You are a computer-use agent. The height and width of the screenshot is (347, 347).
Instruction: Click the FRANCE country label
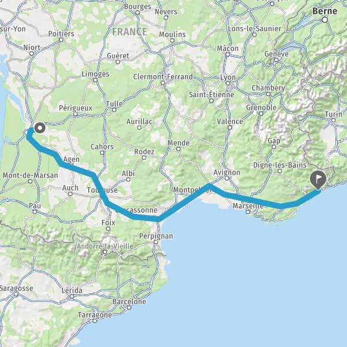[x=130, y=32]
